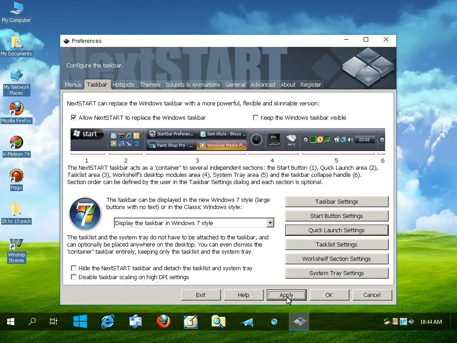Click the Help button
Screen dimensions: 457x343
pyautogui.click(x=244, y=295)
